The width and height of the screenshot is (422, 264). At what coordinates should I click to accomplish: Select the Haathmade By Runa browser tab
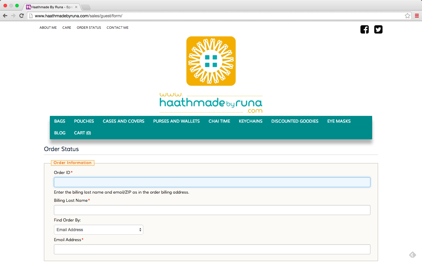pyautogui.click(x=51, y=7)
